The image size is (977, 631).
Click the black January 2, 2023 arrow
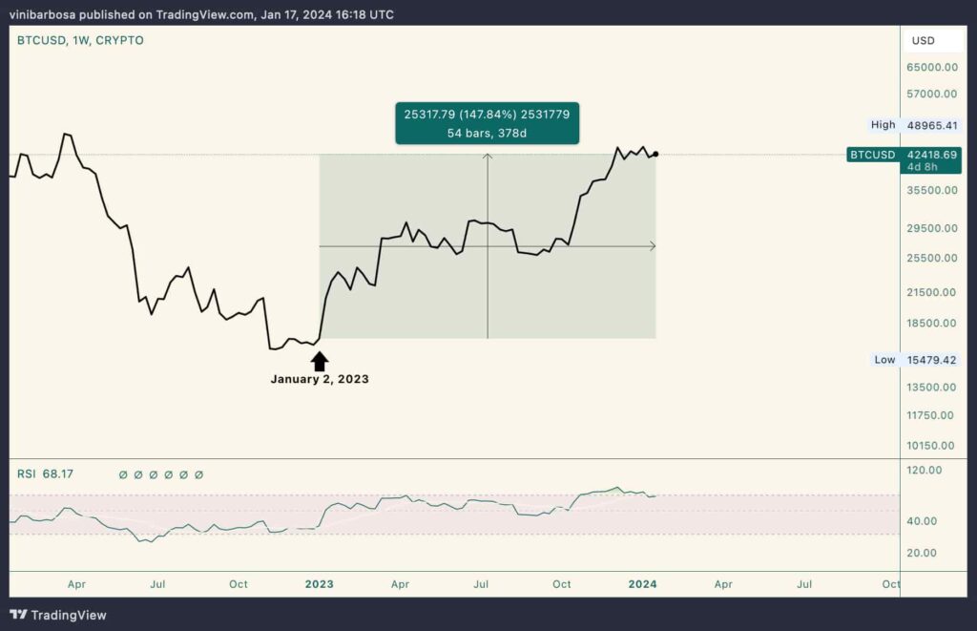[320, 361]
